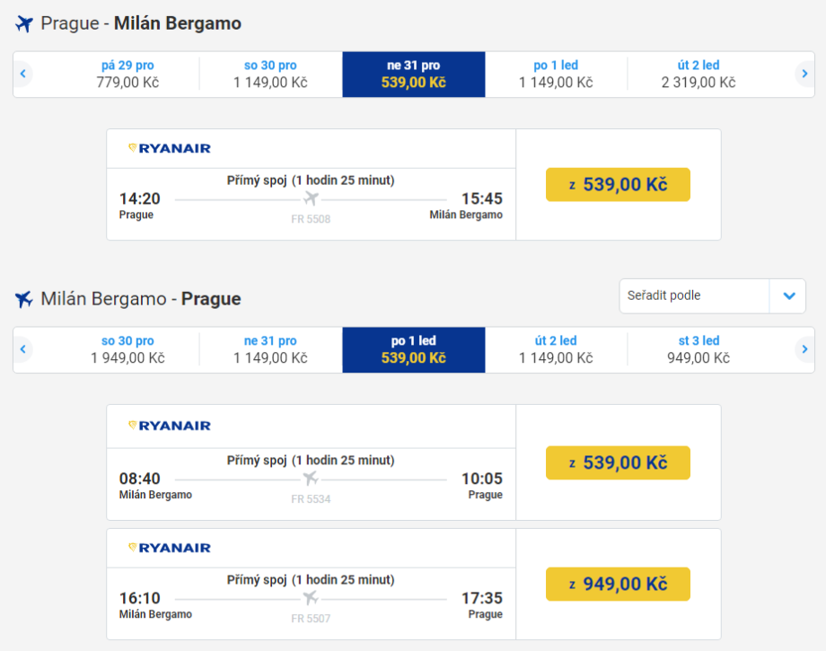Show later outbound dates with right arrow
Viewport: 826px width, 651px height.
point(804,74)
